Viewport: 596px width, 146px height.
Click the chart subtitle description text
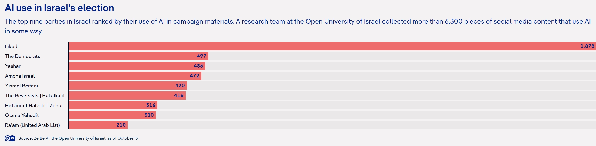coord(298,26)
